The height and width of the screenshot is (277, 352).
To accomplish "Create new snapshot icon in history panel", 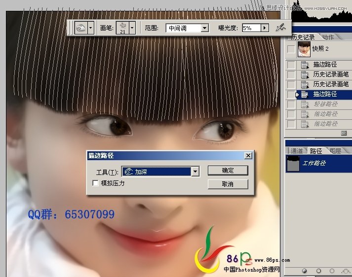I will click(344, 134).
